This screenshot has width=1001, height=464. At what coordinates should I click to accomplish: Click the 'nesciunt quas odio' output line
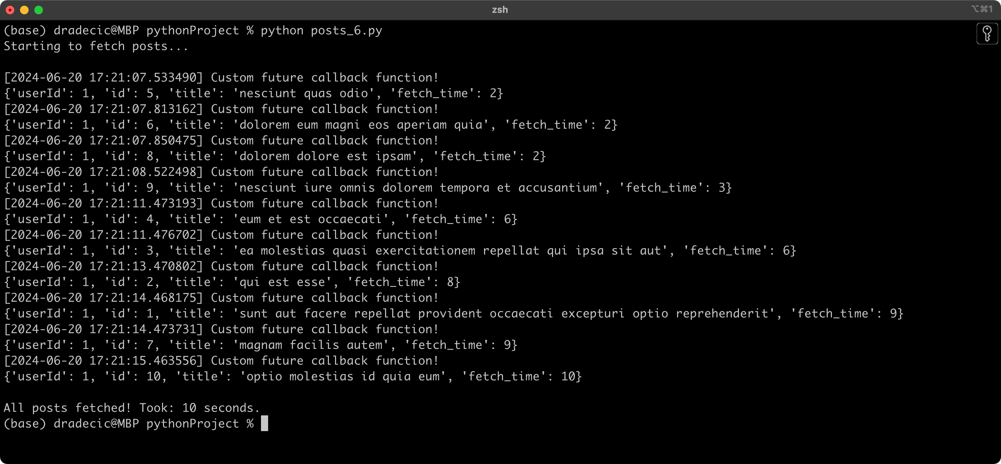pyautogui.click(x=303, y=93)
